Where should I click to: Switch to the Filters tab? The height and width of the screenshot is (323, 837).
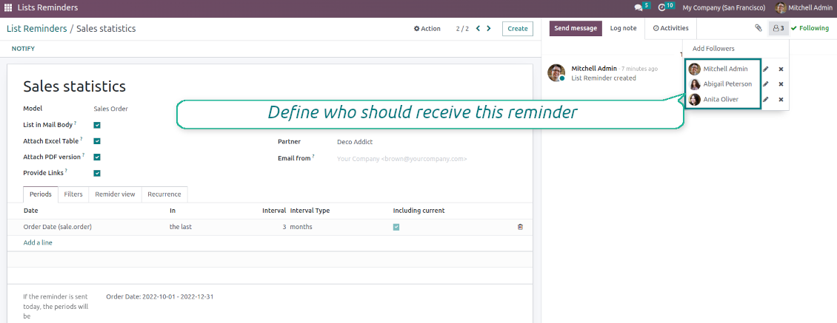pos(73,194)
